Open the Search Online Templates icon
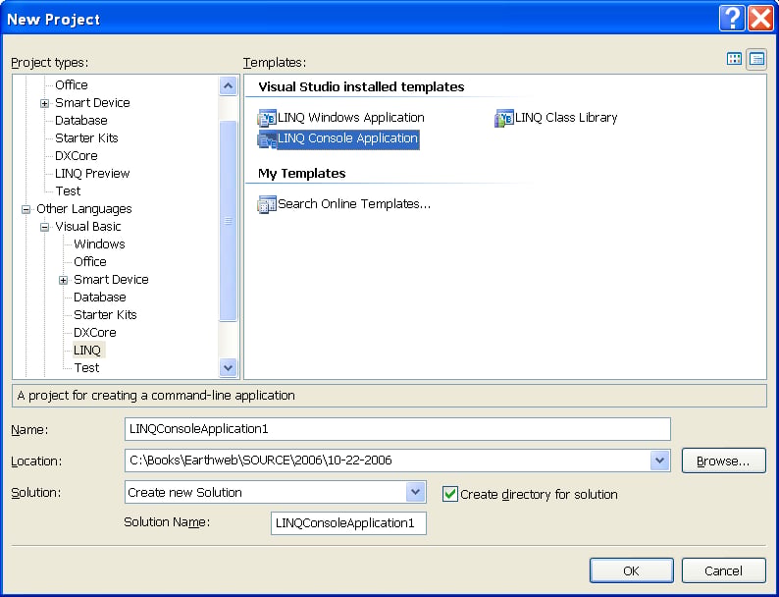The height and width of the screenshot is (597, 779). click(267, 204)
